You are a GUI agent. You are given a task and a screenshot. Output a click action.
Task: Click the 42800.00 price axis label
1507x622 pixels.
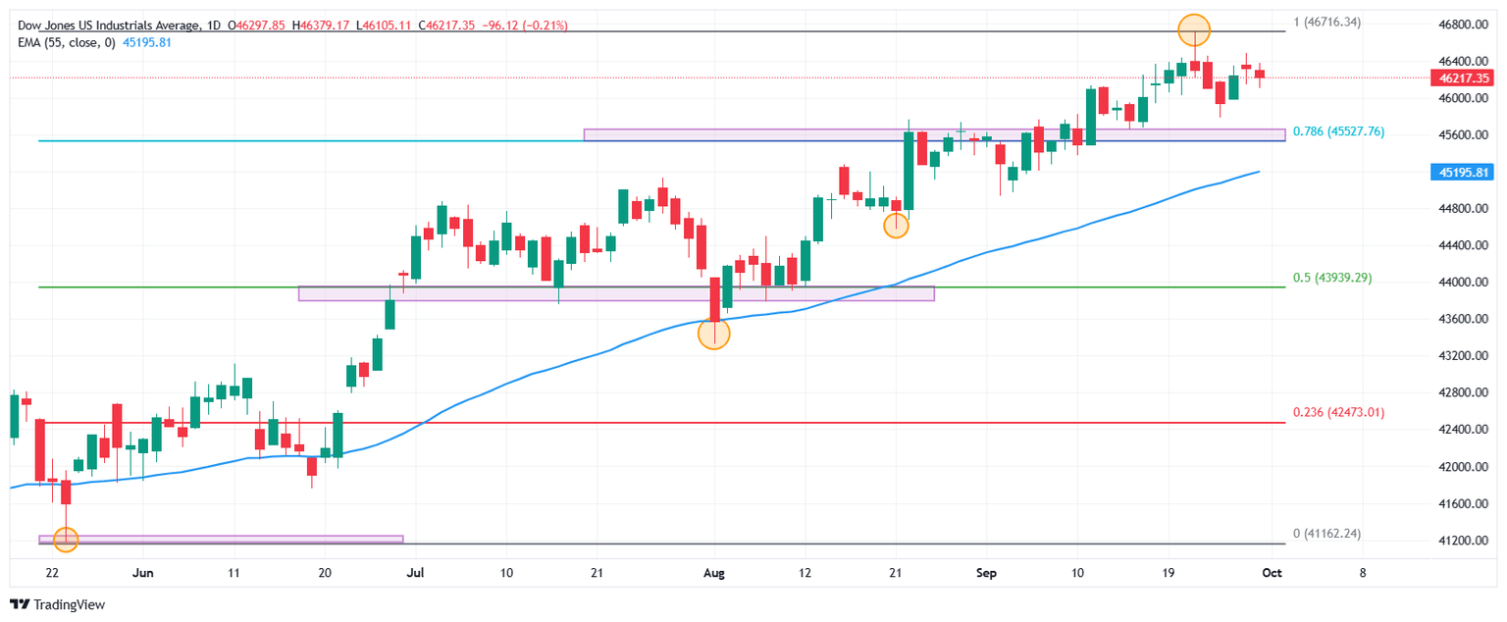click(x=1464, y=393)
